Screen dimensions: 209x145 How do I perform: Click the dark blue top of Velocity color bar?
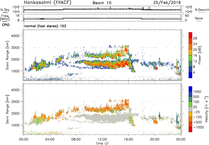(x=190, y=89)
